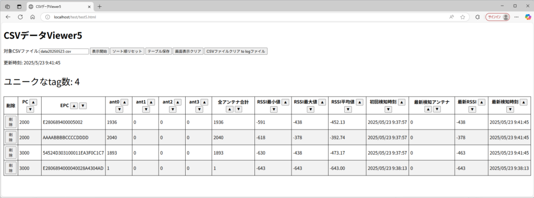Sort RSSI最小値 column ascending
Viewport: 534px width, 198px height.
(285, 102)
